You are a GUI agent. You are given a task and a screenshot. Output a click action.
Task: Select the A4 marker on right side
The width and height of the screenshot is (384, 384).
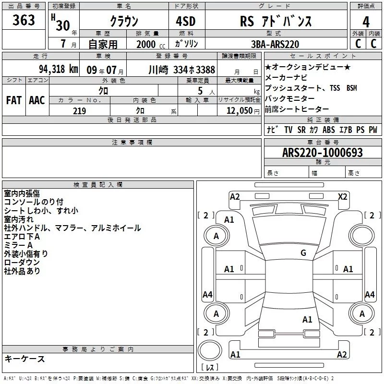click(370, 294)
